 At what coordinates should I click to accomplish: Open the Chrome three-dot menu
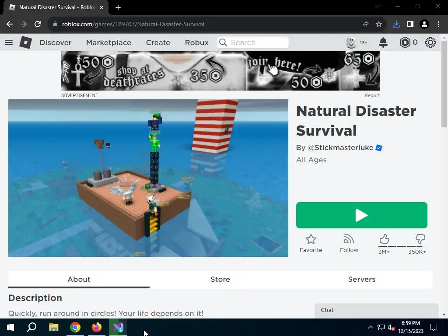[x=438, y=24]
